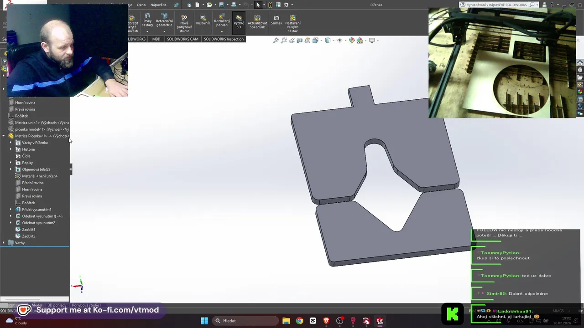Switch to the 3D pohledy bottom tab
Viewport: 584px width, 328px height.
(57, 305)
